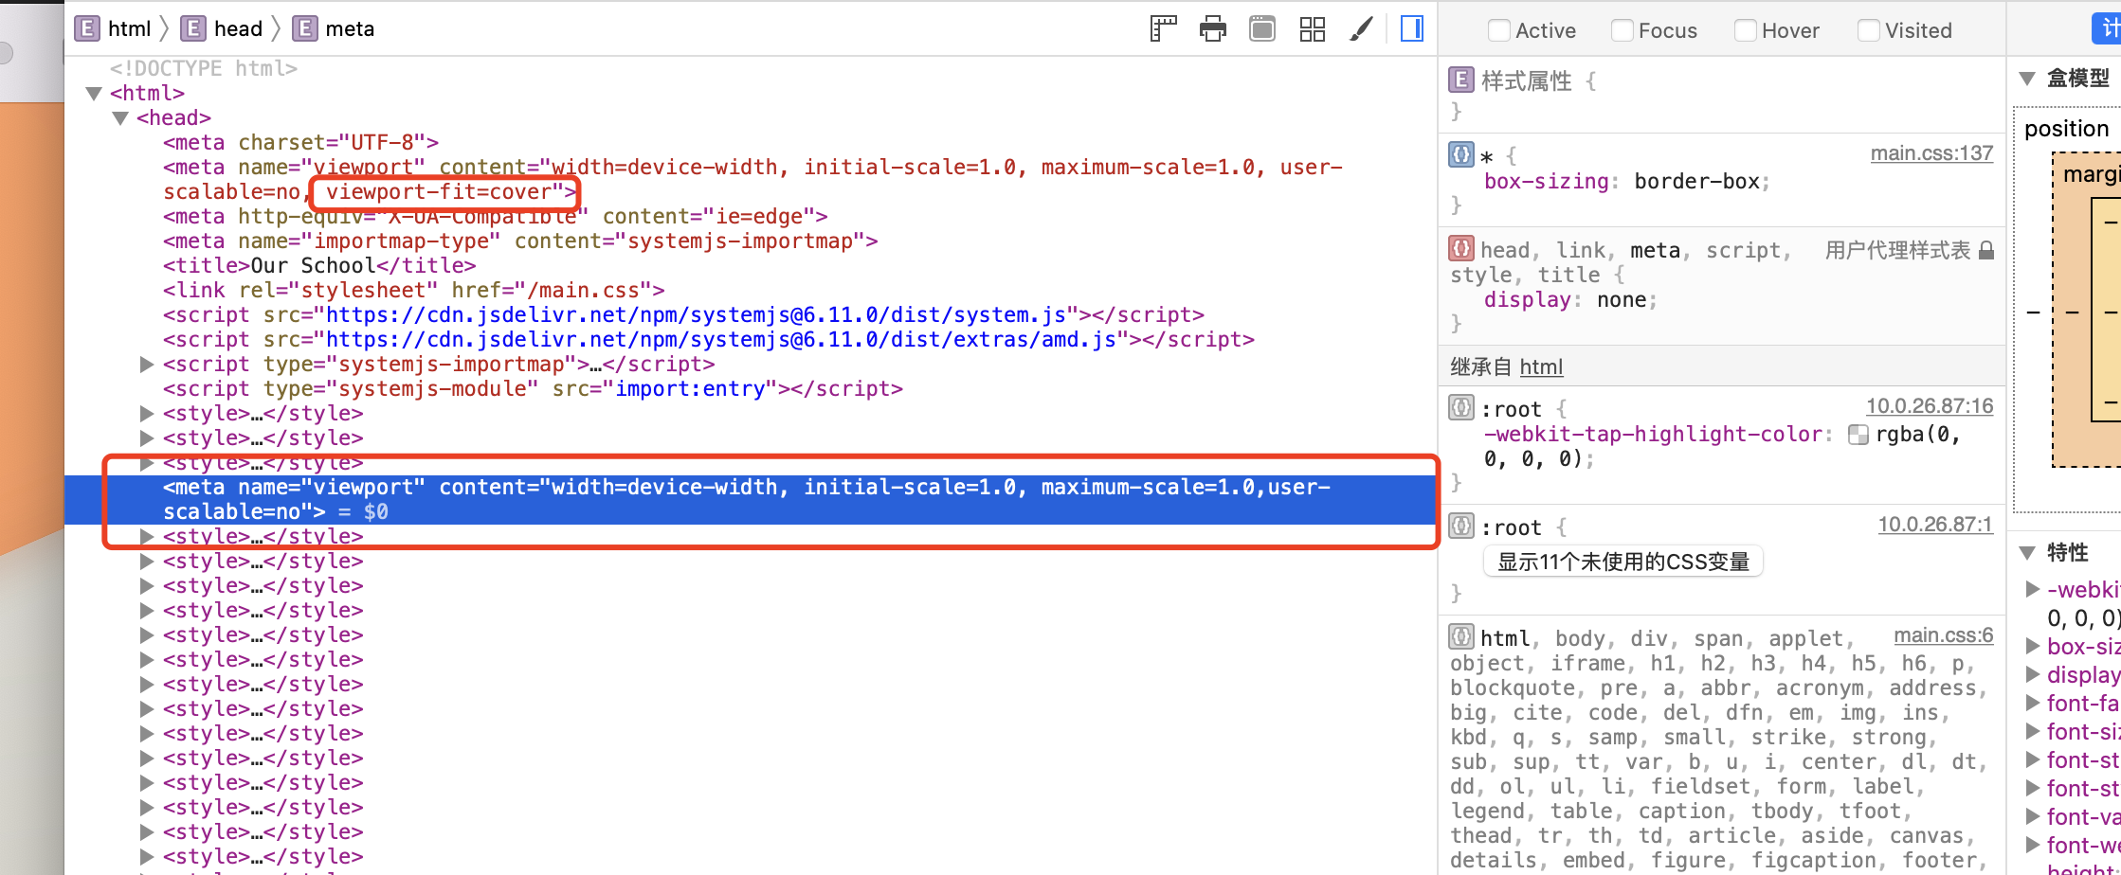Toggle the details sidebar panel icon

tap(1411, 28)
